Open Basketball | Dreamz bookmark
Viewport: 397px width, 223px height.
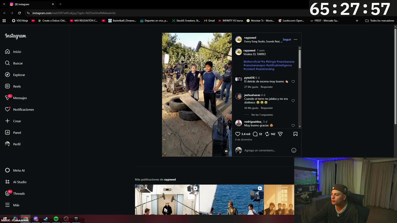pos(122,21)
